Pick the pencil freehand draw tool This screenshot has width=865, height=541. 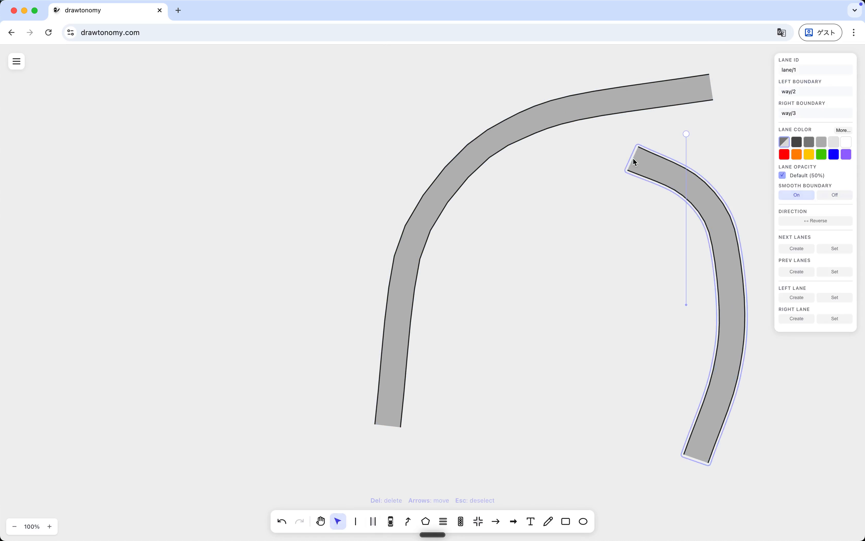[548, 521]
